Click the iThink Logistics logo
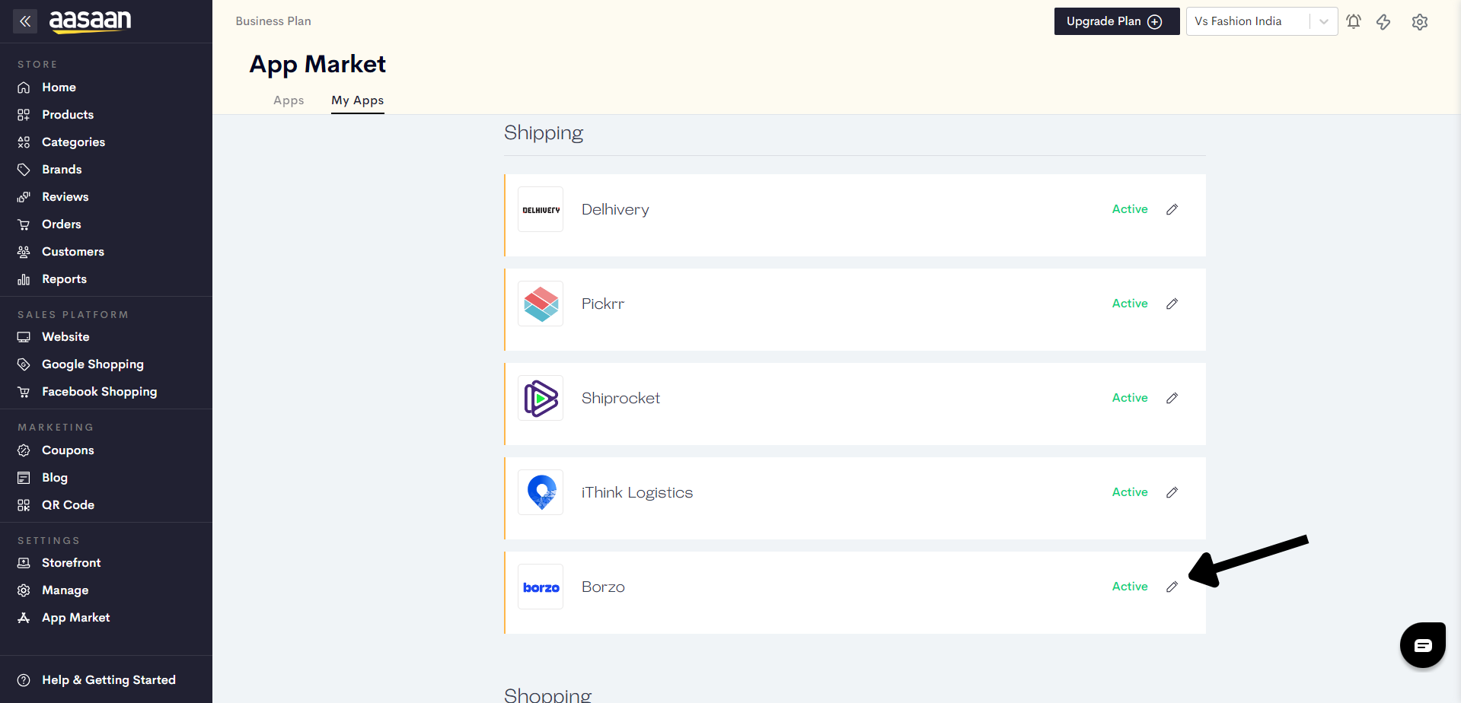The width and height of the screenshot is (1461, 703). 541,492
